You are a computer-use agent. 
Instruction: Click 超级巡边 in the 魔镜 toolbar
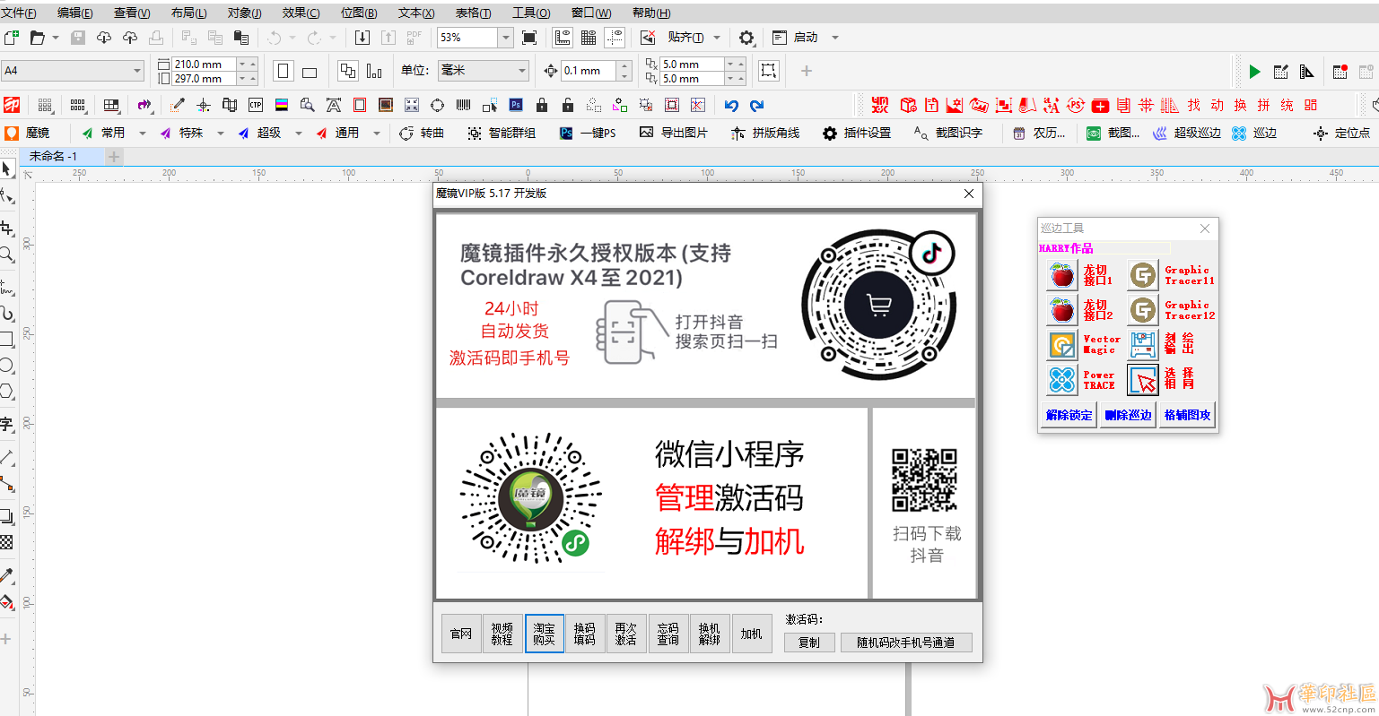click(1187, 133)
